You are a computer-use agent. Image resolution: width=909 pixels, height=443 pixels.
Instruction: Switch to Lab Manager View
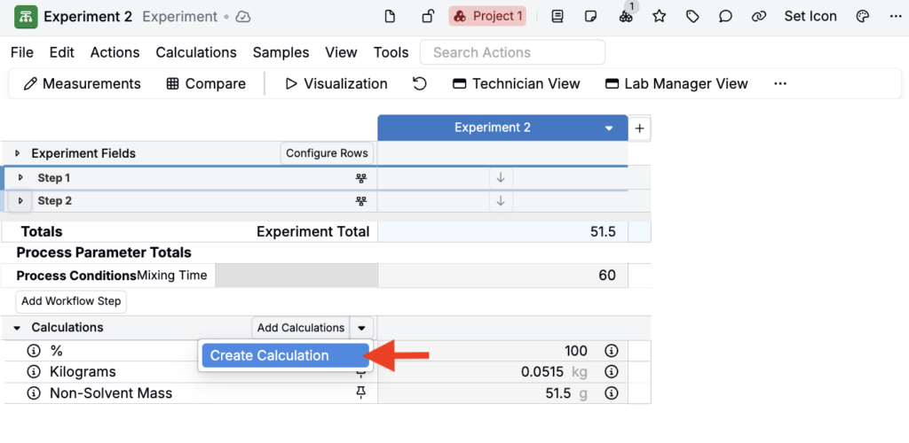click(x=676, y=84)
